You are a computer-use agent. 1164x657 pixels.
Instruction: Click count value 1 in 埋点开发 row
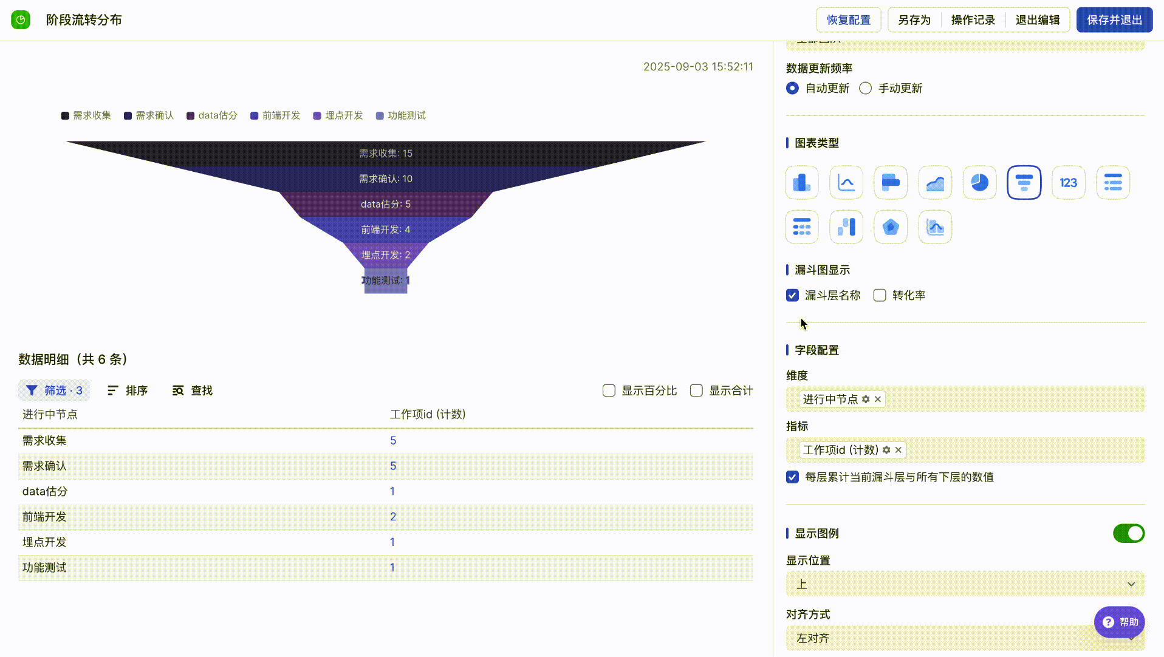(392, 542)
